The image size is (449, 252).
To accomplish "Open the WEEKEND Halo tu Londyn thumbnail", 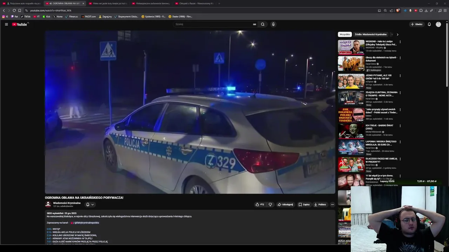I will [351, 47].
